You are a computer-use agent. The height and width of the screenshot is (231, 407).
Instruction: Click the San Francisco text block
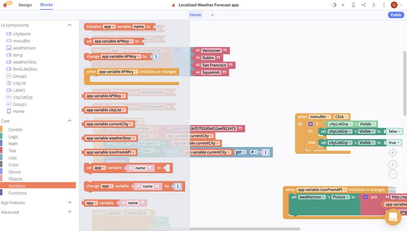click(214, 65)
